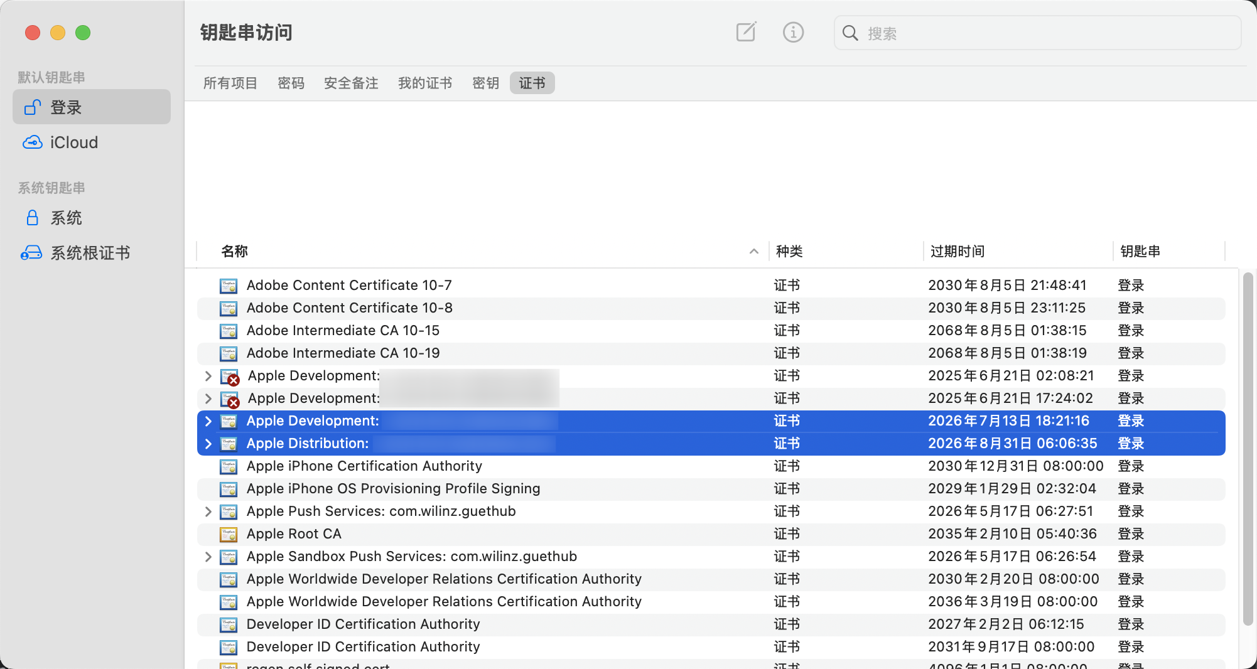The height and width of the screenshot is (669, 1257).
Task: Click the Adobe Content Certificate 10-7 icon
Action: pos(229,286)
